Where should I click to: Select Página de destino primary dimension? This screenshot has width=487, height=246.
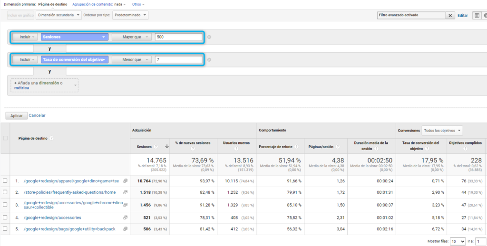(52, 4)
